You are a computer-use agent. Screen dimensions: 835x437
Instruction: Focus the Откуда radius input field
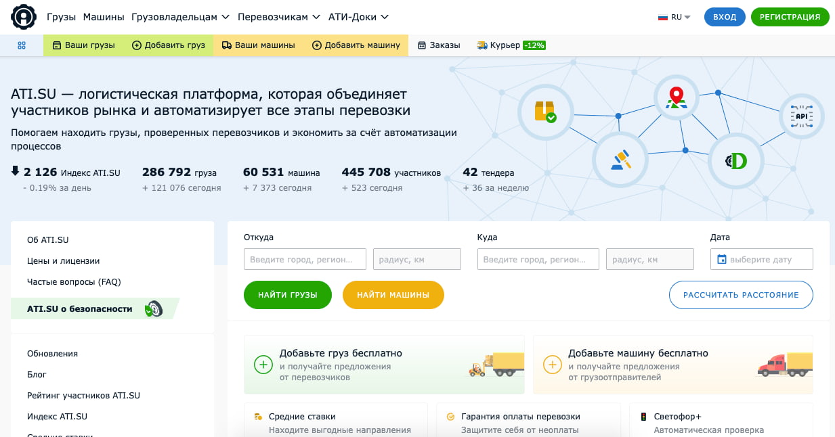(x=417, y=259)
